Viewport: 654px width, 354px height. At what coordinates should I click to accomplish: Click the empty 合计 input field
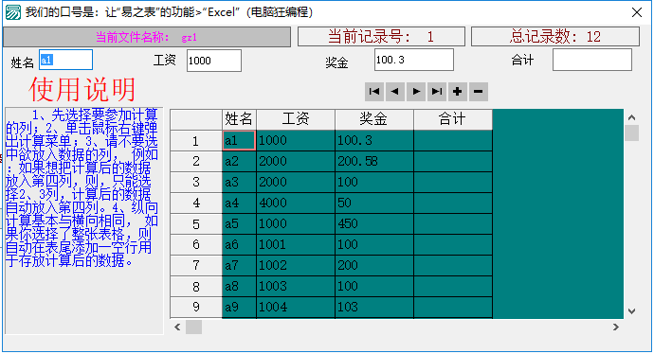[592, 60]
